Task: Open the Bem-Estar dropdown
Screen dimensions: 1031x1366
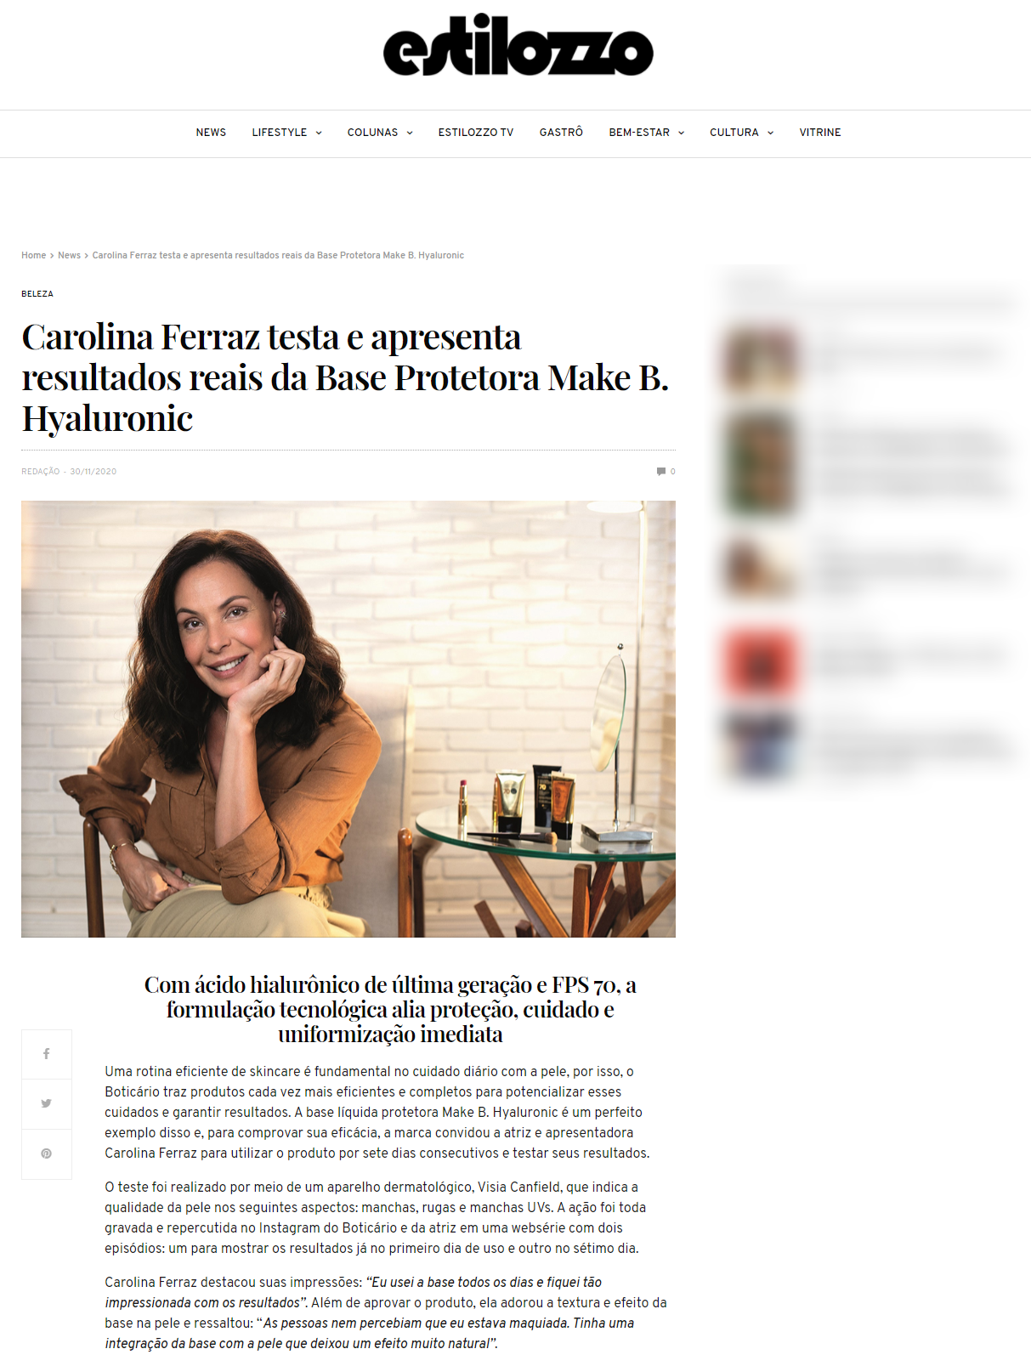Action: (646, 133)
